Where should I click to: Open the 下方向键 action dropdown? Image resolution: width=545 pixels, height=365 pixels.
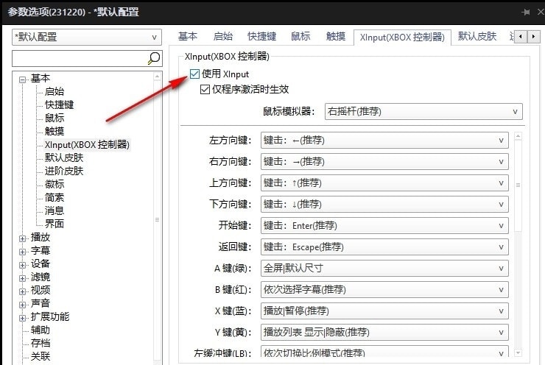pos(384,204)
